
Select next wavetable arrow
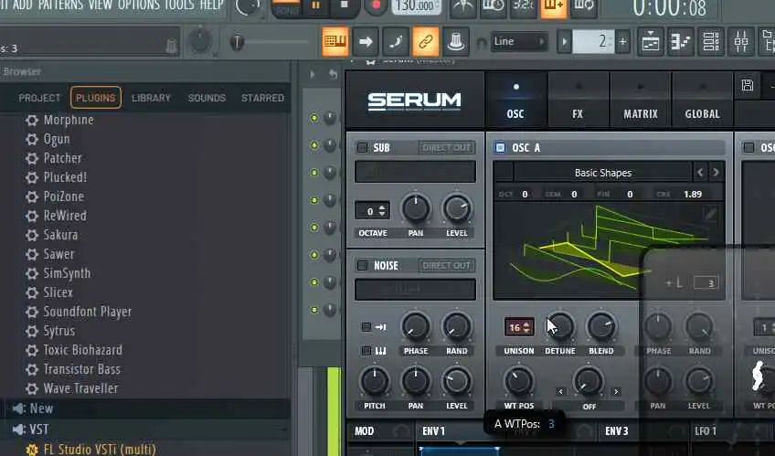716,173
